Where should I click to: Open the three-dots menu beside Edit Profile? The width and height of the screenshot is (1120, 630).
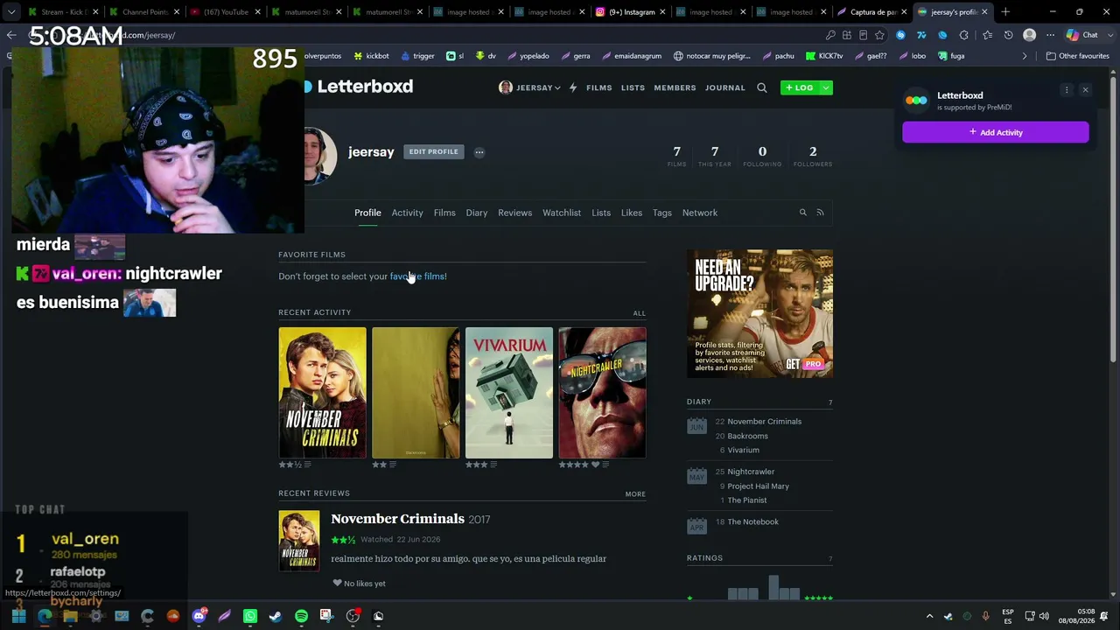click(x=479, y=152)
